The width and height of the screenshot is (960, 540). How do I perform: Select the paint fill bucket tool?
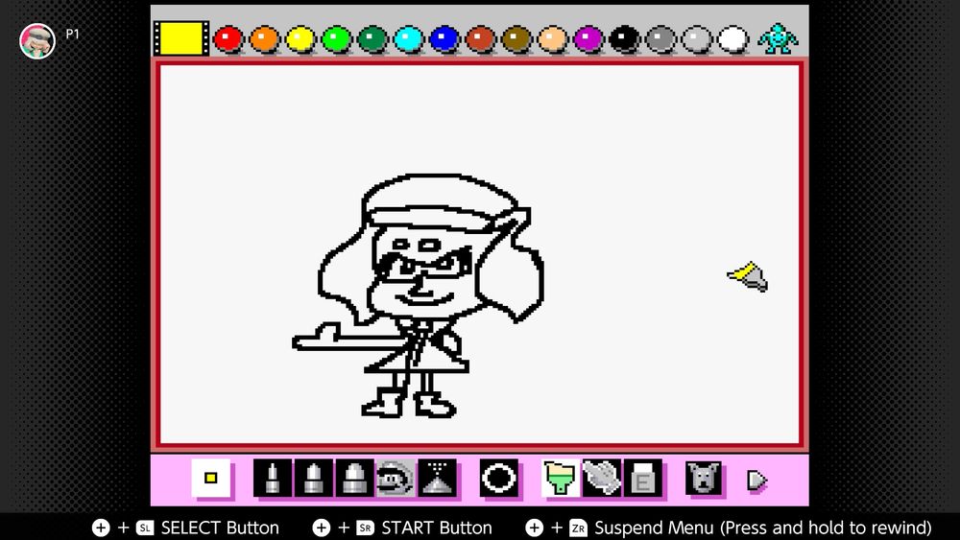561,478
